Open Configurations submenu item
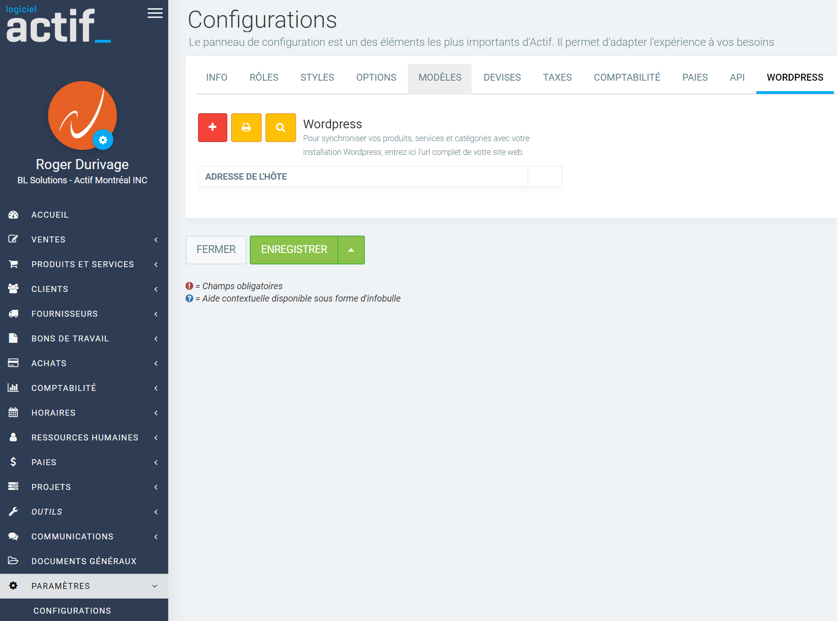 coord(72,610)
